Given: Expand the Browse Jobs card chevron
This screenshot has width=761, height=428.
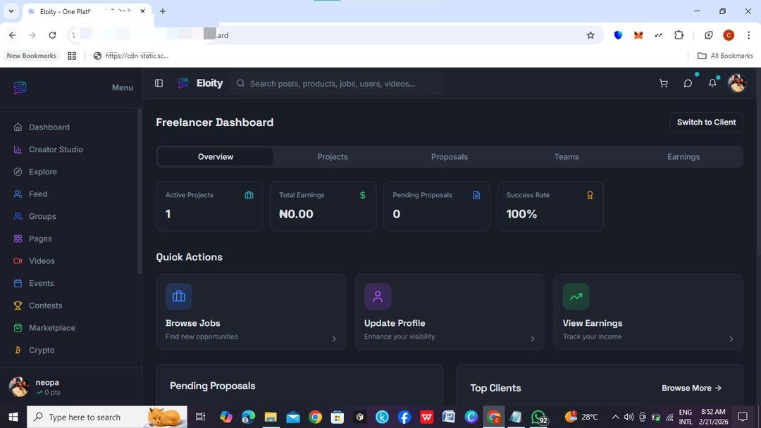Looking at the screenshot, I should (x=334, y=339).
